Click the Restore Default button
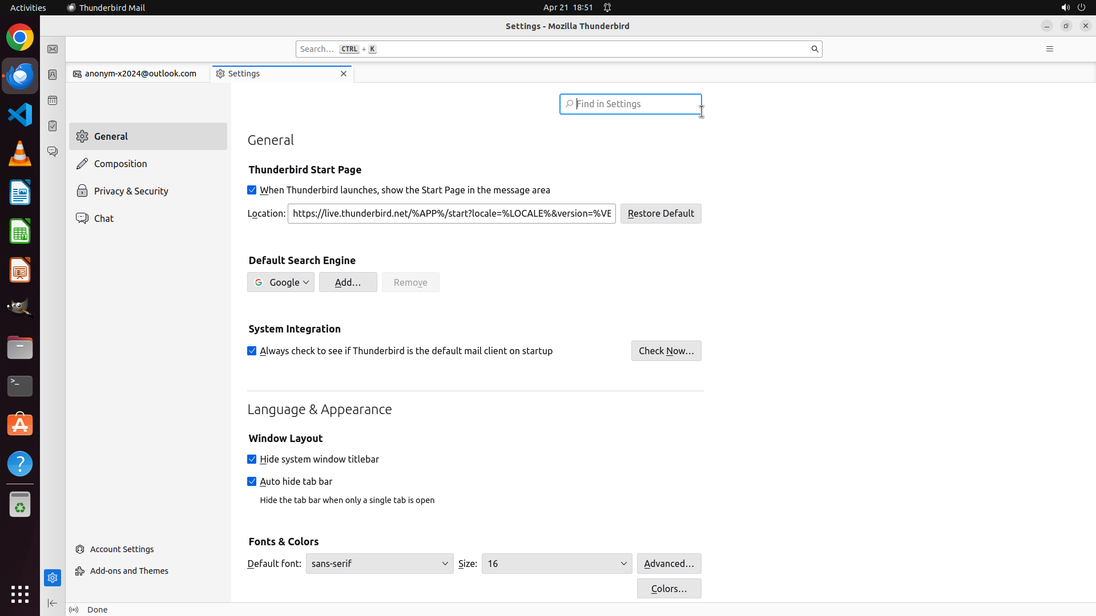 tap(660, 214)
